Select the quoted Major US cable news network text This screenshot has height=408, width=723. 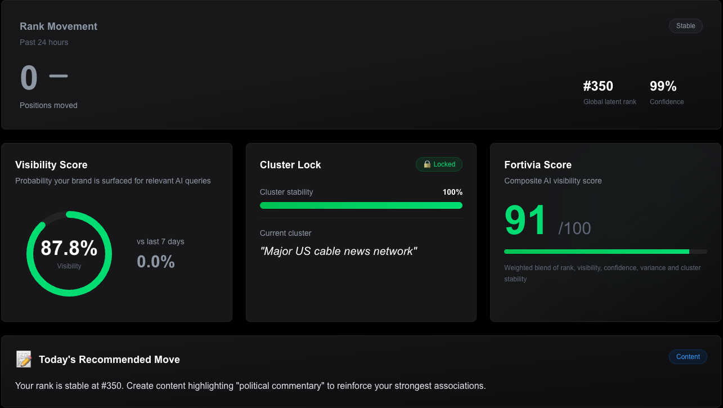(x=339, y=251)
